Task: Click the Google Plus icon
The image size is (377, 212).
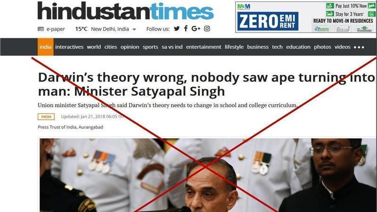Action: point(196,29)
